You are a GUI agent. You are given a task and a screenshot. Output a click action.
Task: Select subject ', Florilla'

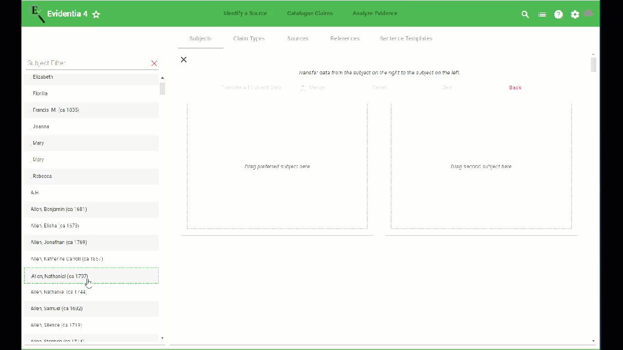click(92, 93)
